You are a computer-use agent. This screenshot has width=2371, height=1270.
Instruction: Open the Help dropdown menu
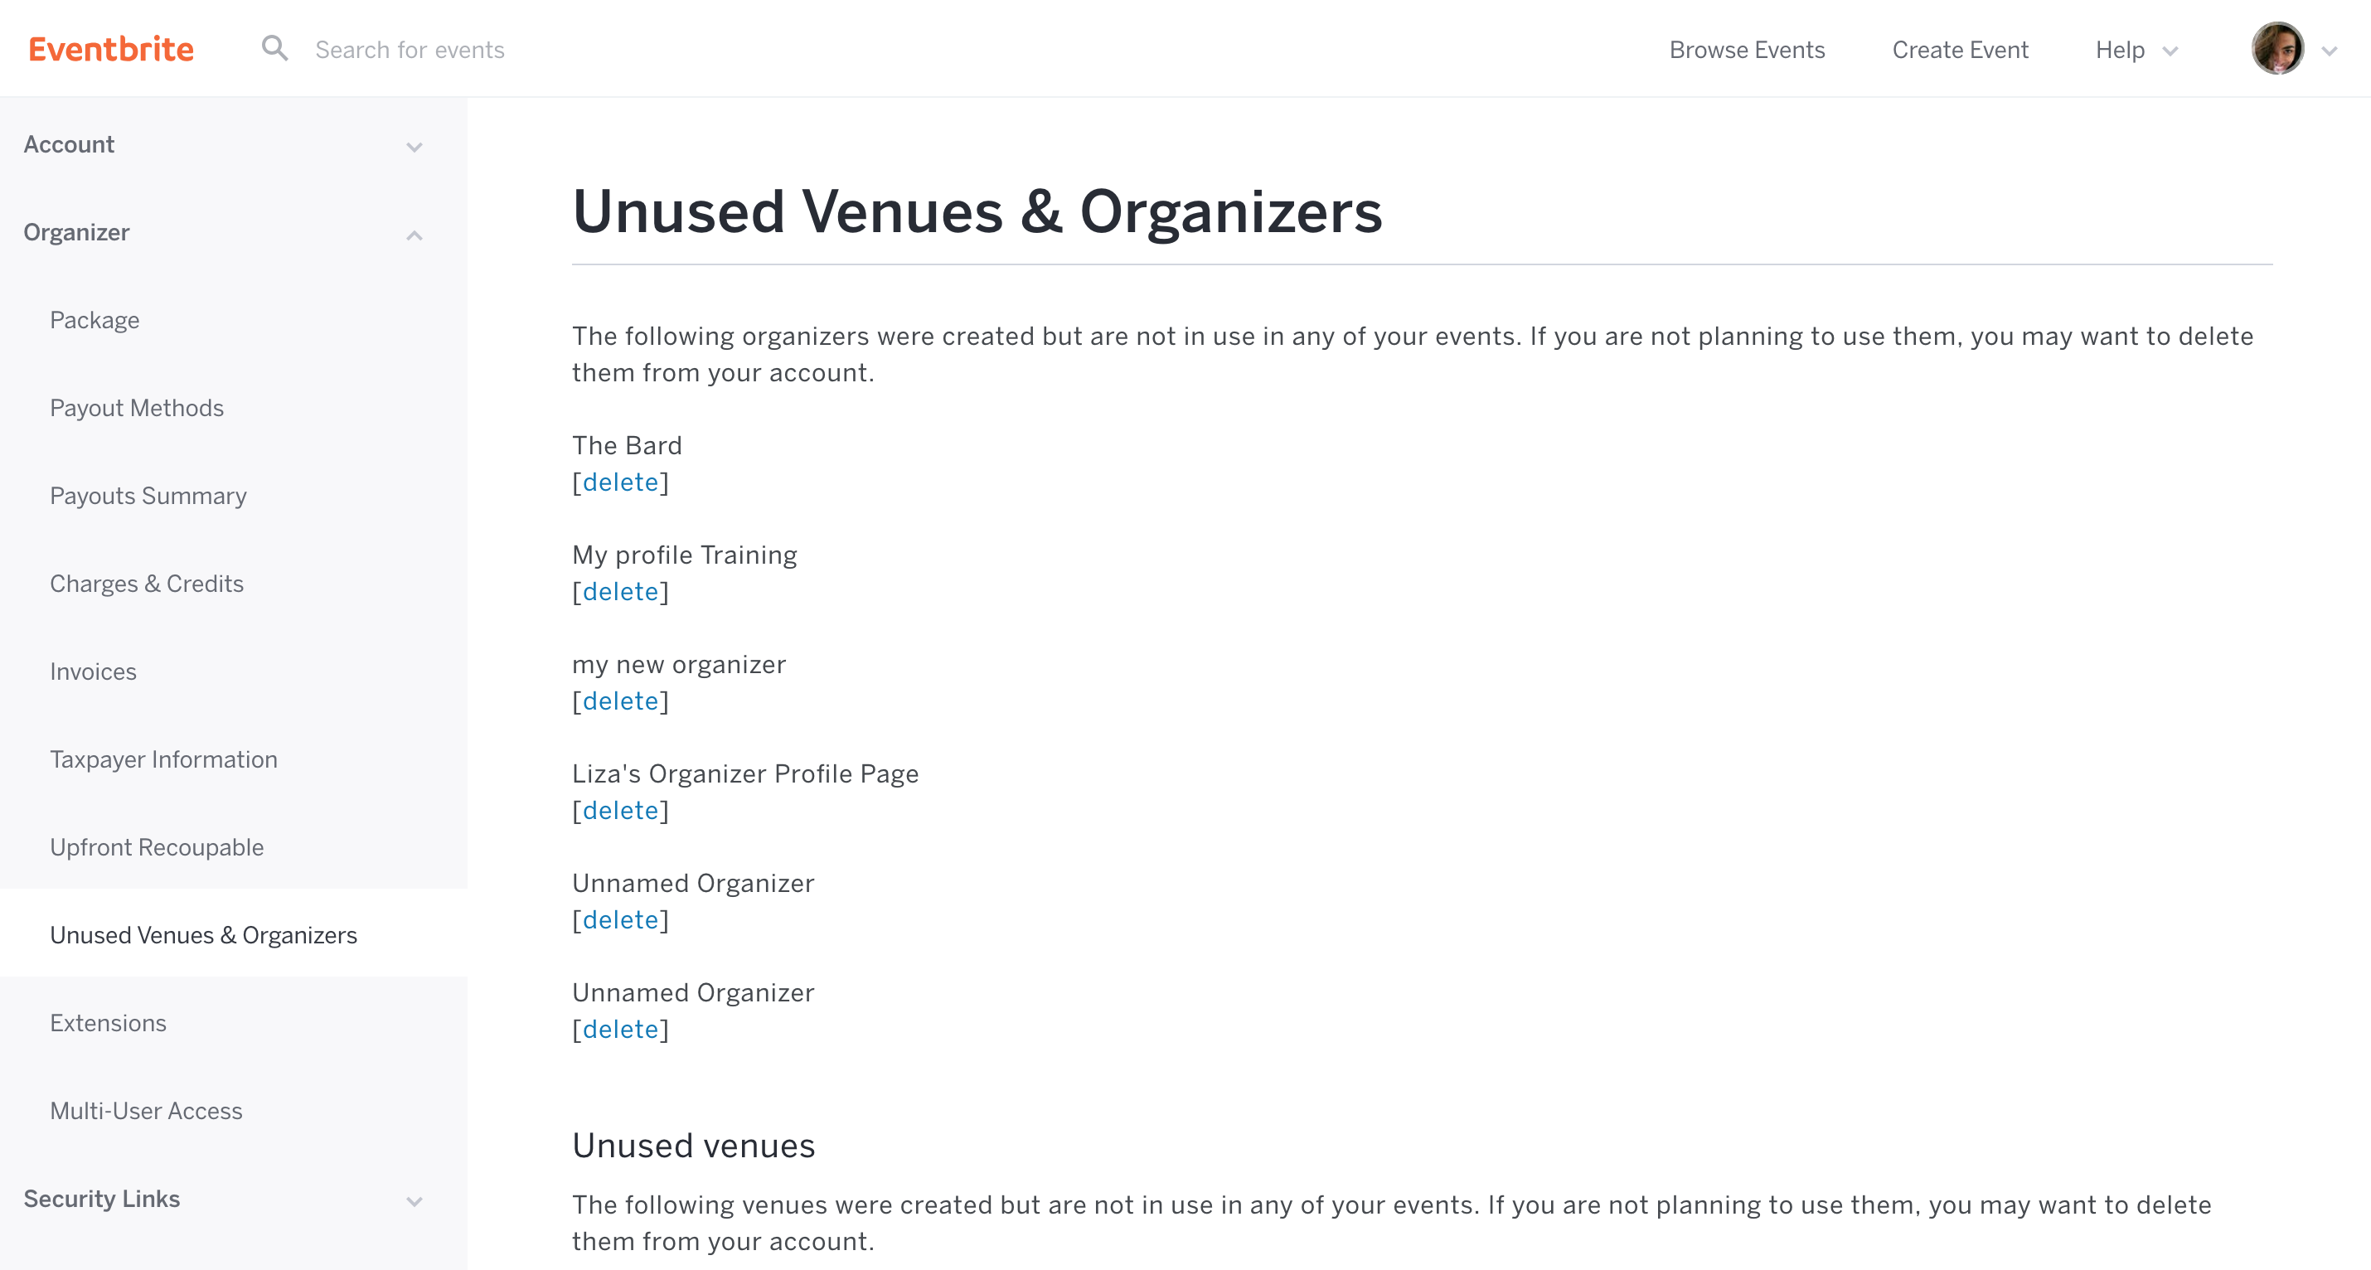click(2136, 50)
